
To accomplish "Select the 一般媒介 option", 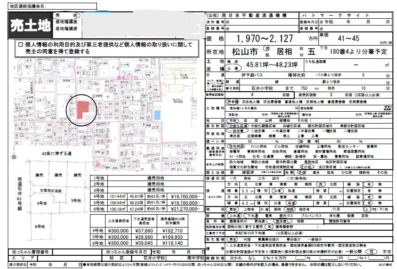I will (315, 239).
